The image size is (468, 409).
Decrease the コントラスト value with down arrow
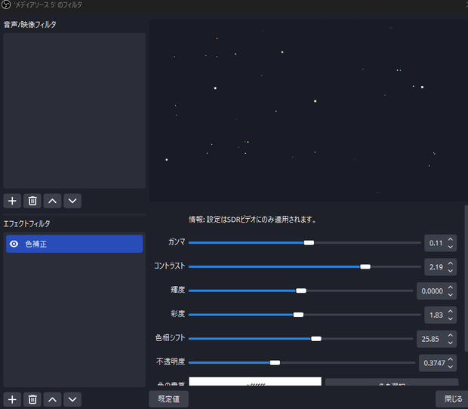point(451,271)
